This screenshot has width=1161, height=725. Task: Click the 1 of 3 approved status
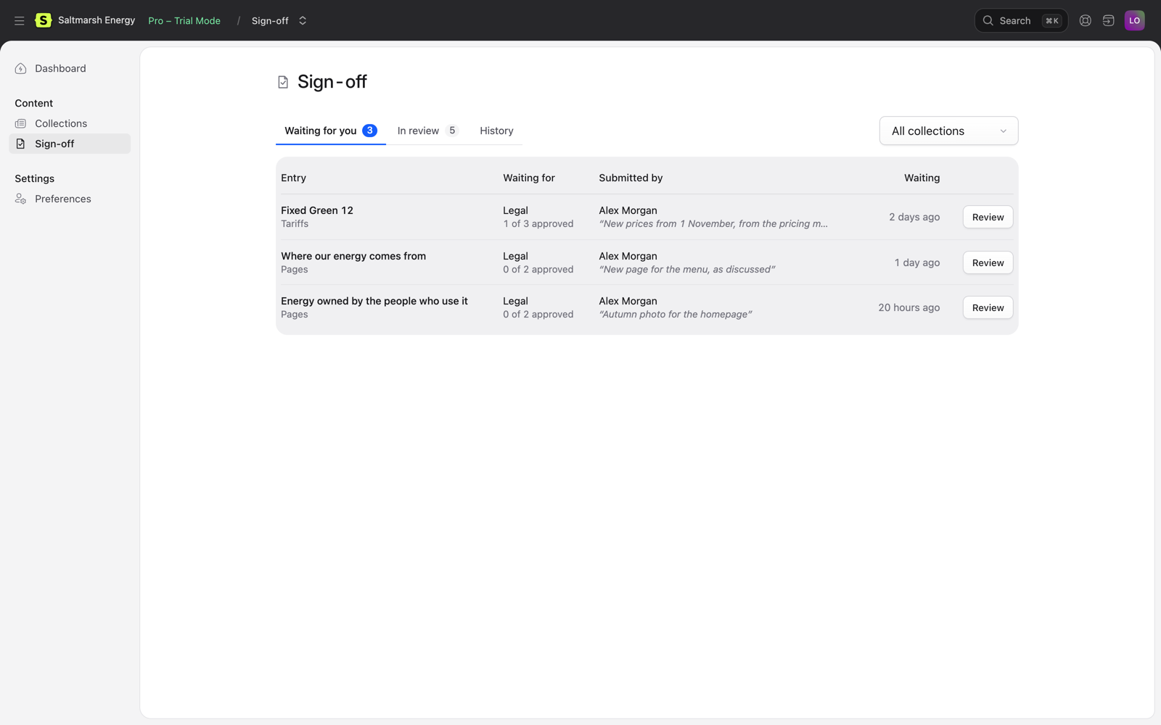click(538, 224)
